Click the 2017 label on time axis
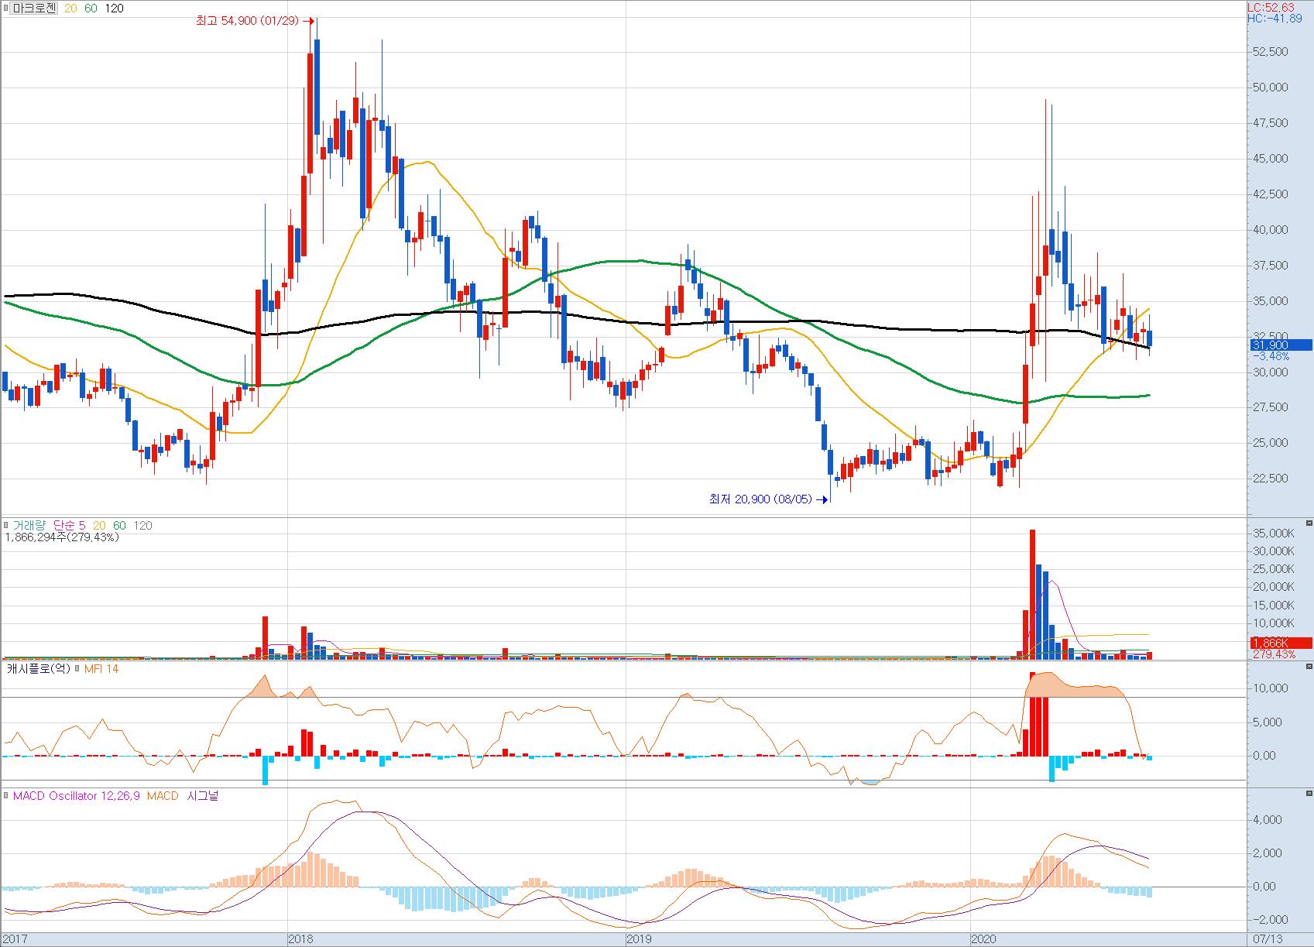This screenshot has height=947, width=1314. [x=15, y=939]
